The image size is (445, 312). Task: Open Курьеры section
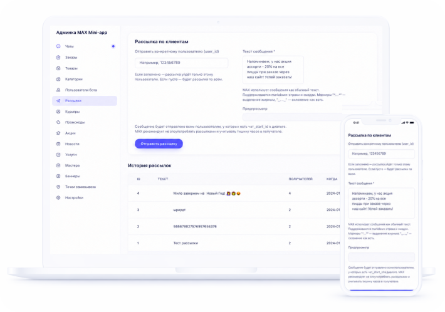click(x=85, y=112)
